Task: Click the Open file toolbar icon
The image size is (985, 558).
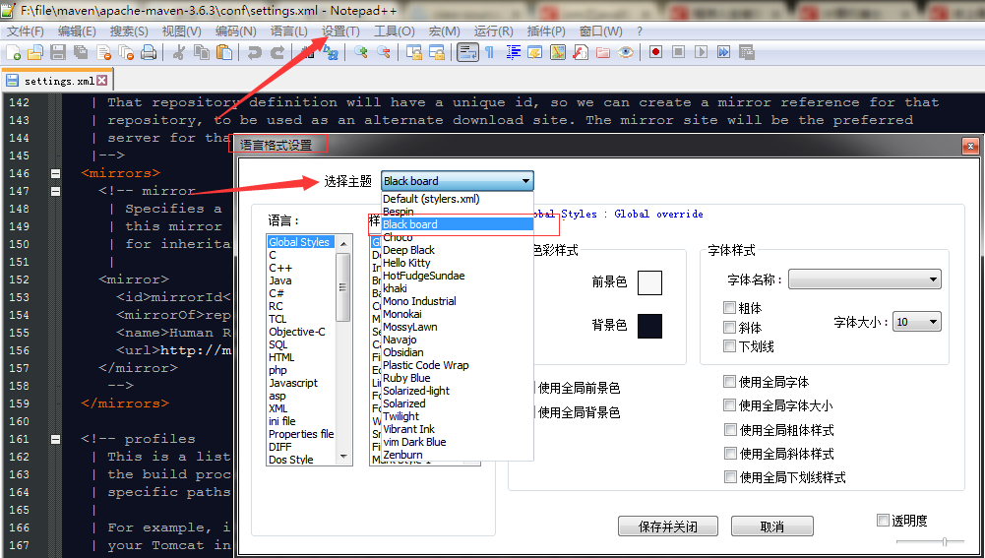Action: tap(35, 53)
